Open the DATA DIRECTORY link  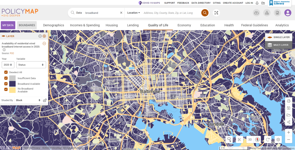201,3
